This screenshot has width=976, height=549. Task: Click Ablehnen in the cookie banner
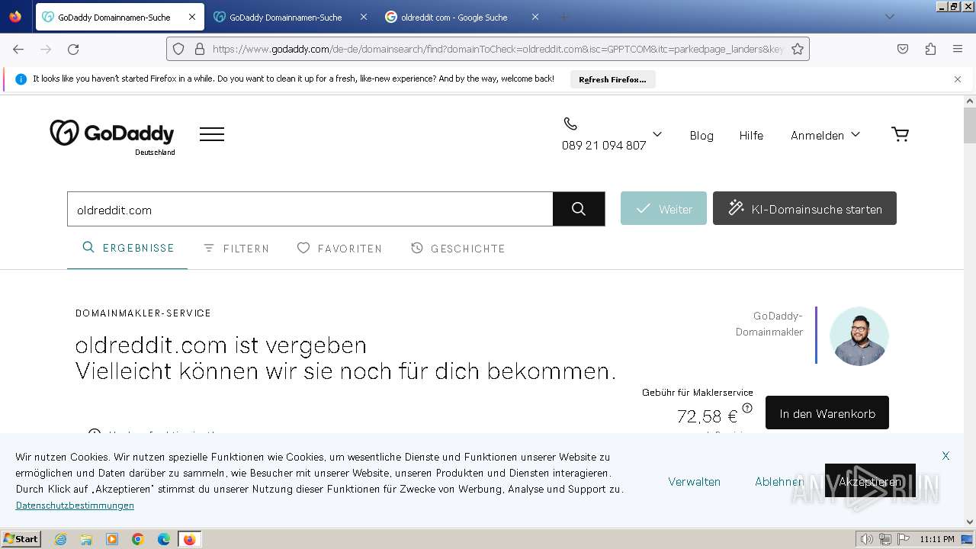pyautogui.click(x=779, y=481)
